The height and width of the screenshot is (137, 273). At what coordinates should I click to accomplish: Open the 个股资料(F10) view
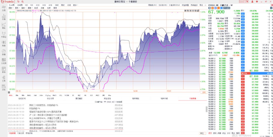click(x=174, y=5)
